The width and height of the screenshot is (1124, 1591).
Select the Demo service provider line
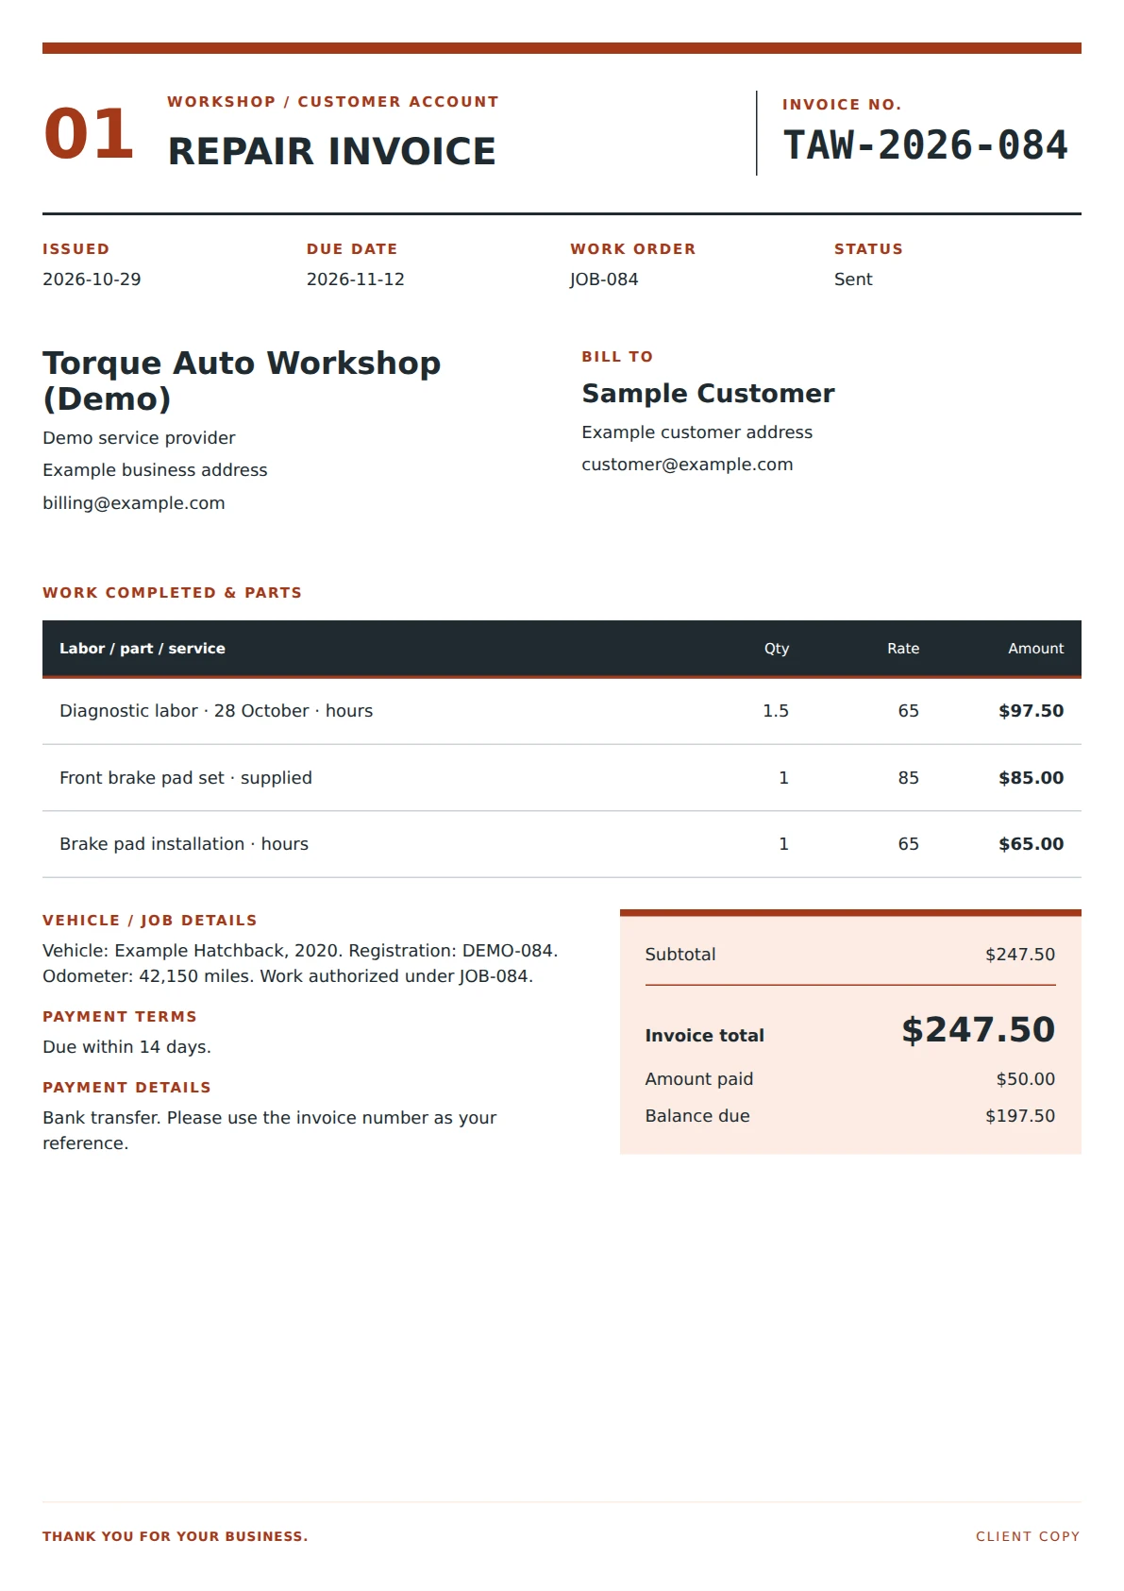(x=139, y=438)
